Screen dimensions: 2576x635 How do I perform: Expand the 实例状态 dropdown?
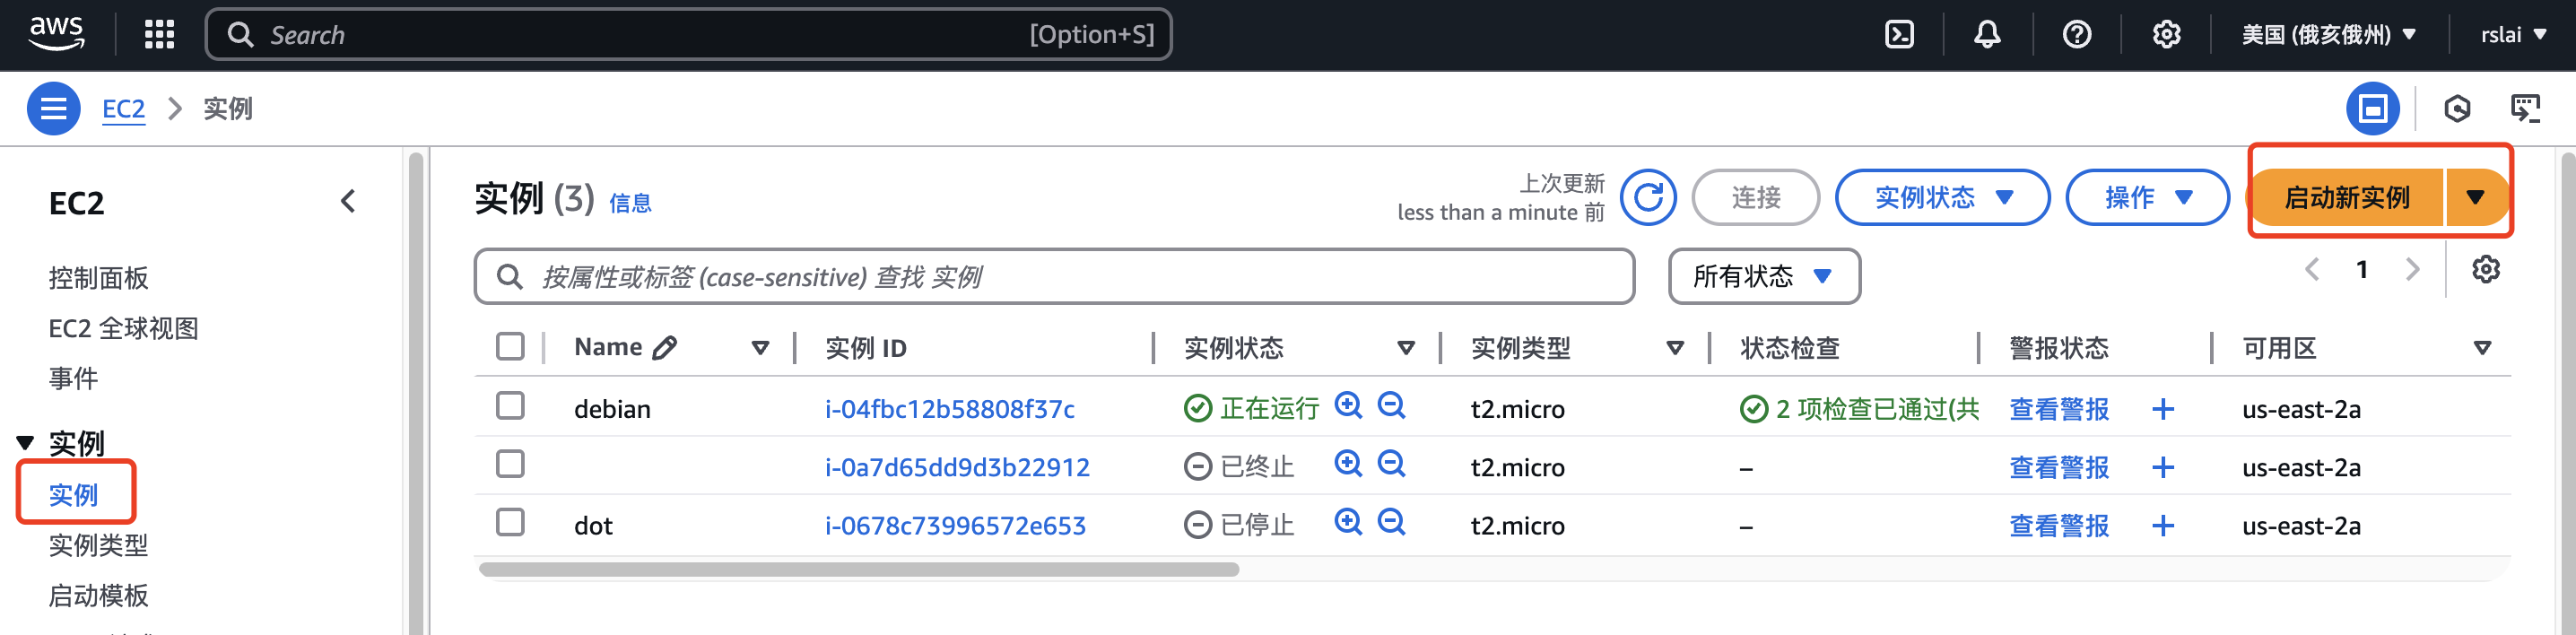pos(1941,198)
